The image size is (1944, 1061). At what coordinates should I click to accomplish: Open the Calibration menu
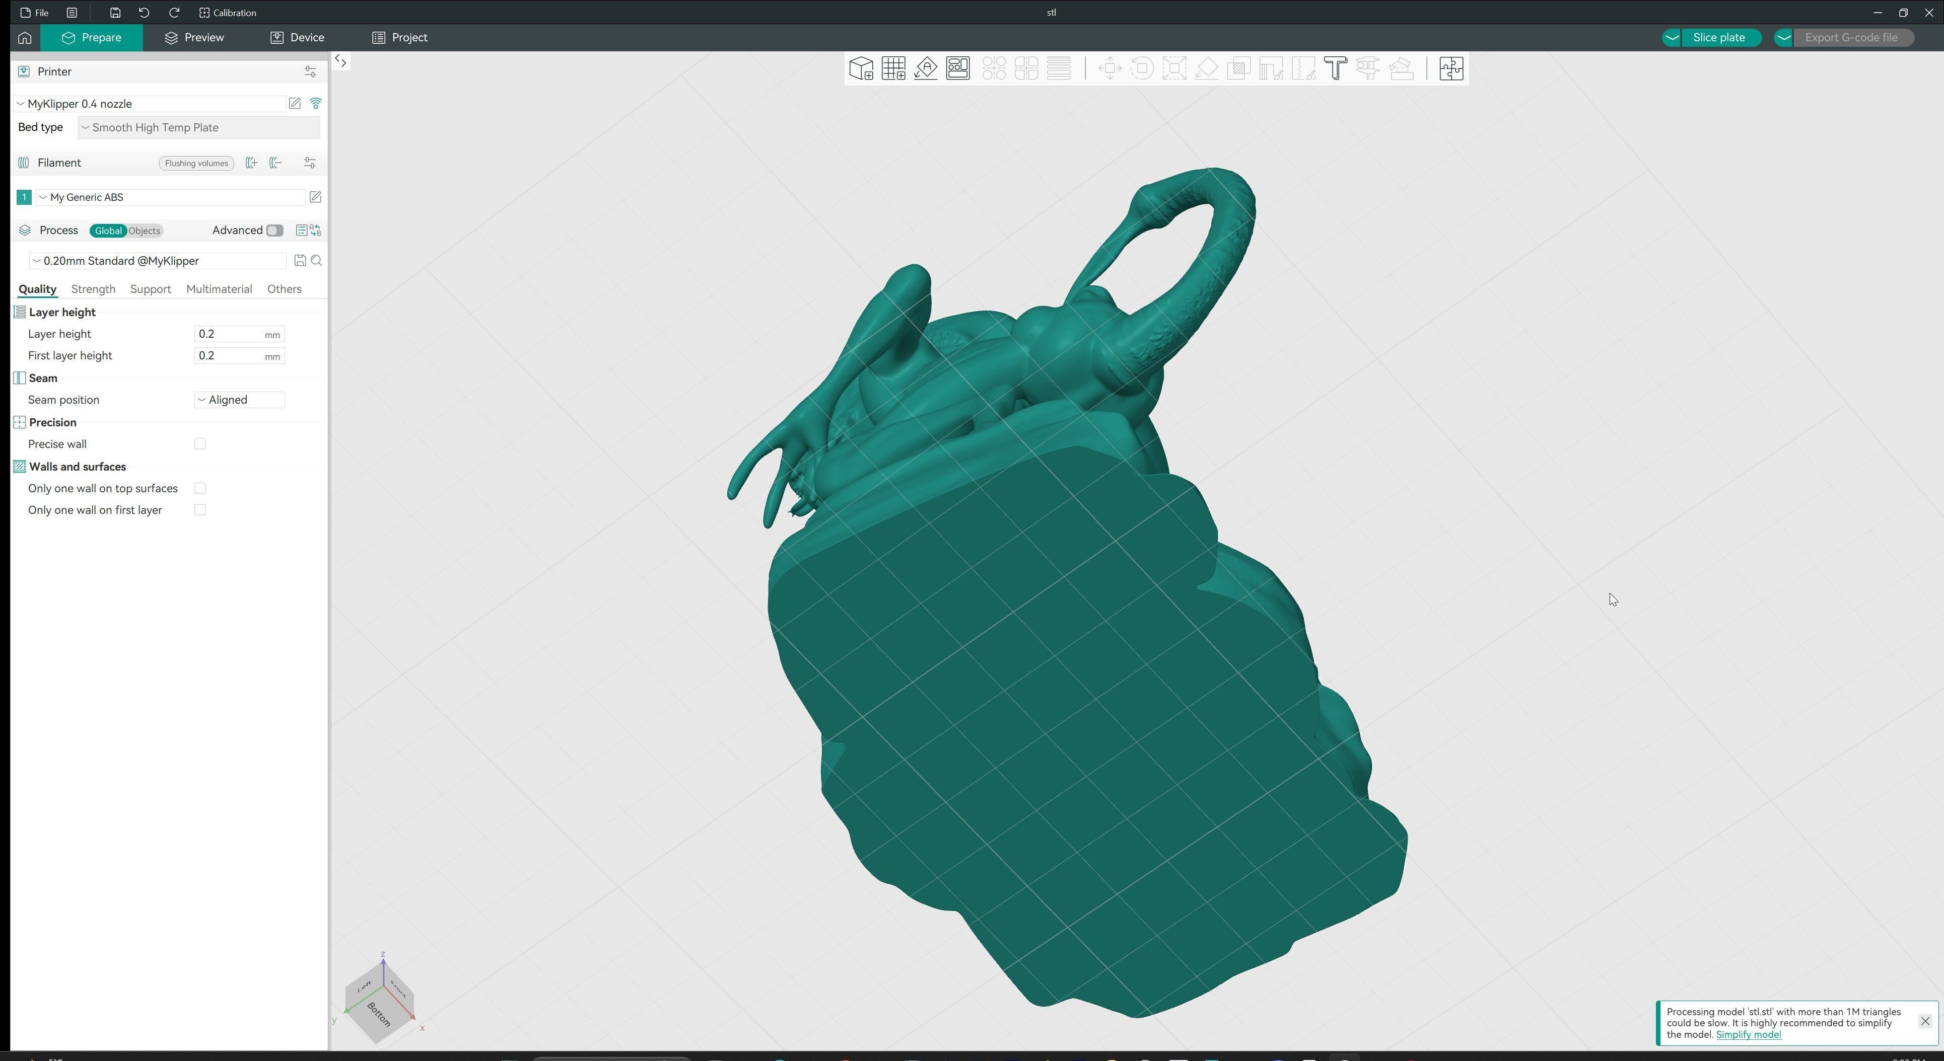[228, 13]
